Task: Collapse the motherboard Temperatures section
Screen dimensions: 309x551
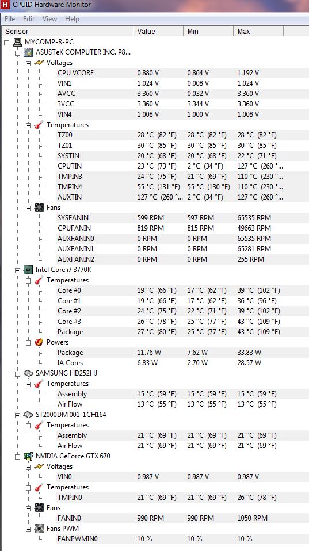Action: pos(28,125)
